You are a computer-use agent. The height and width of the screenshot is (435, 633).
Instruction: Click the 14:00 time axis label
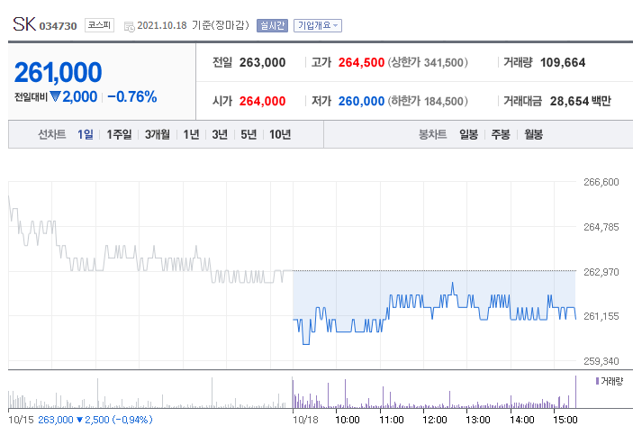pyautogui.click(x=522, y=420)
